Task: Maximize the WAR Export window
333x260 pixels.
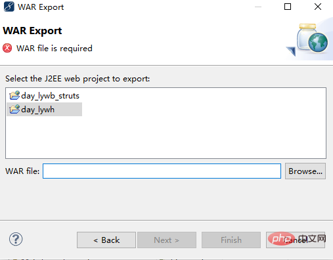Action: click(x=288, y=7)
